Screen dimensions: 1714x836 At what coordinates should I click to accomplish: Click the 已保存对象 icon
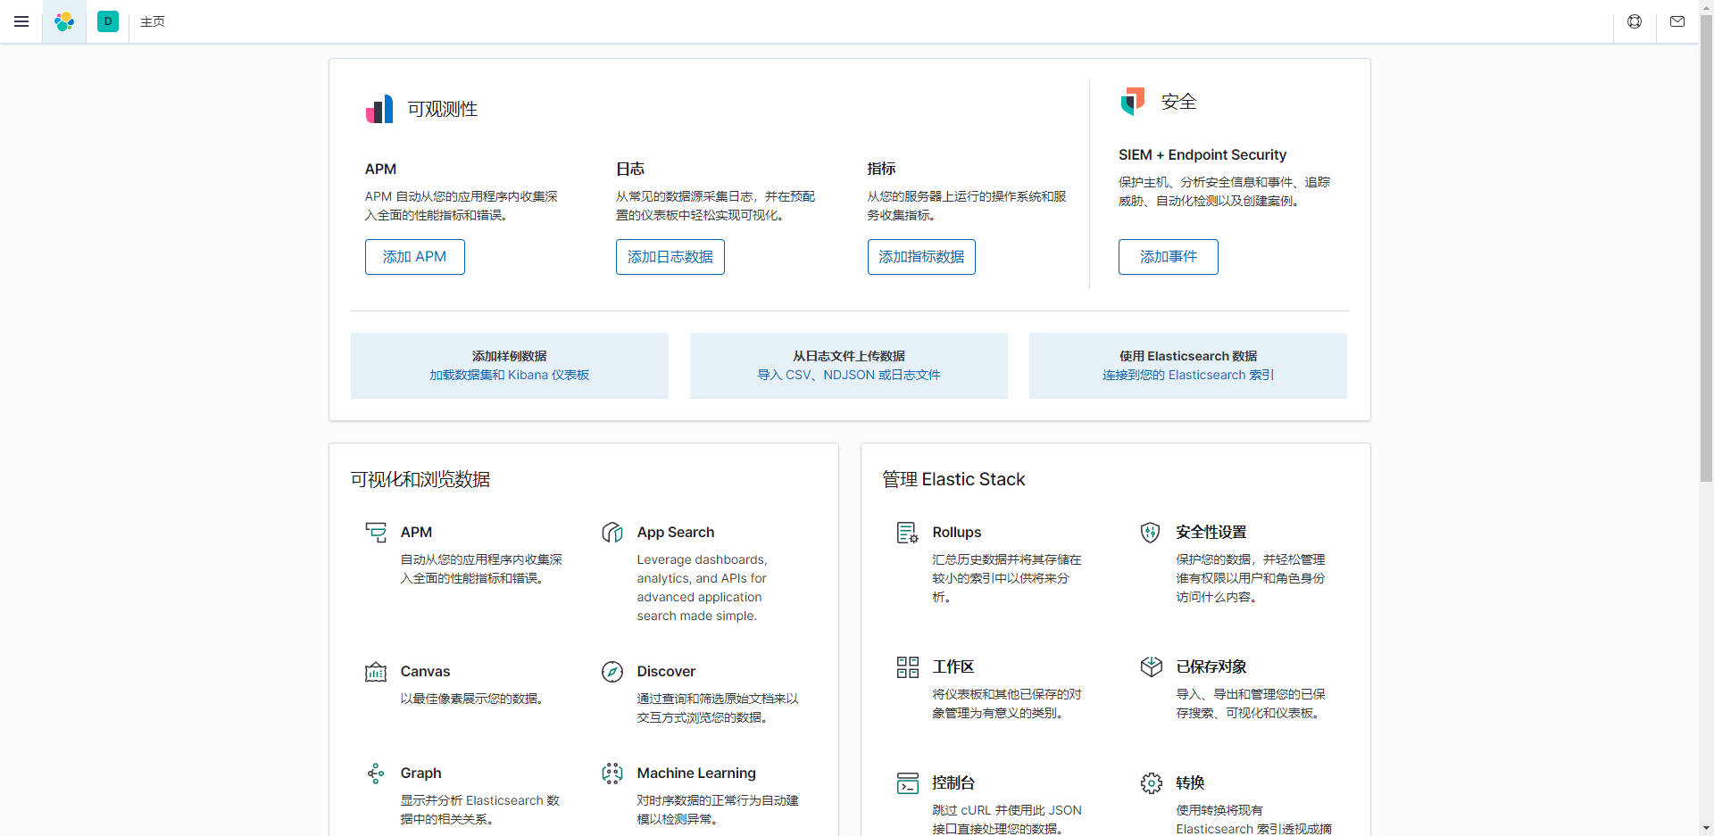coord(1151,667)
